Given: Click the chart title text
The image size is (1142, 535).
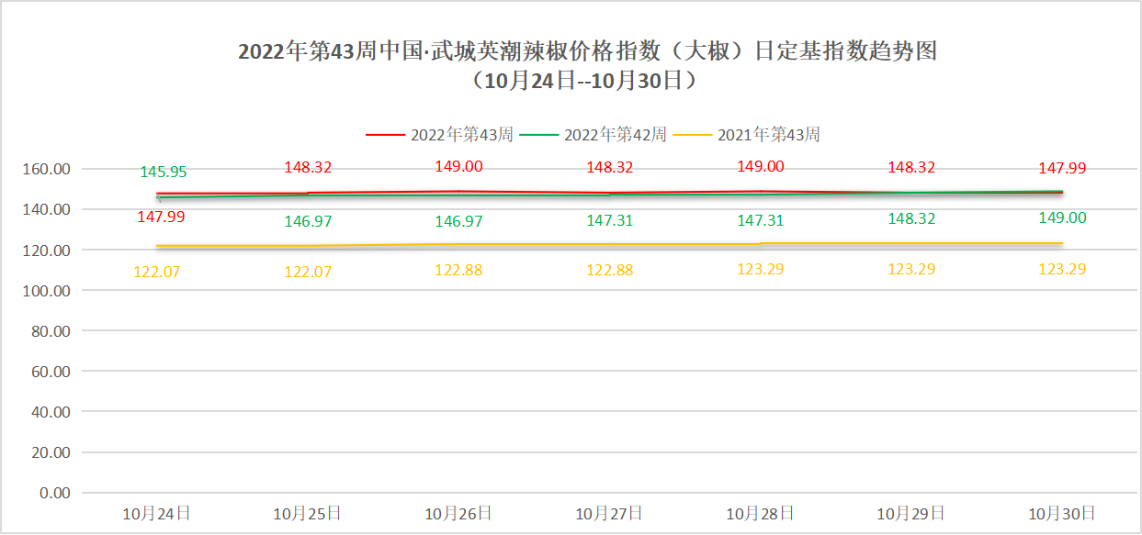Looking at the screenshot, I should click(587, 51).
